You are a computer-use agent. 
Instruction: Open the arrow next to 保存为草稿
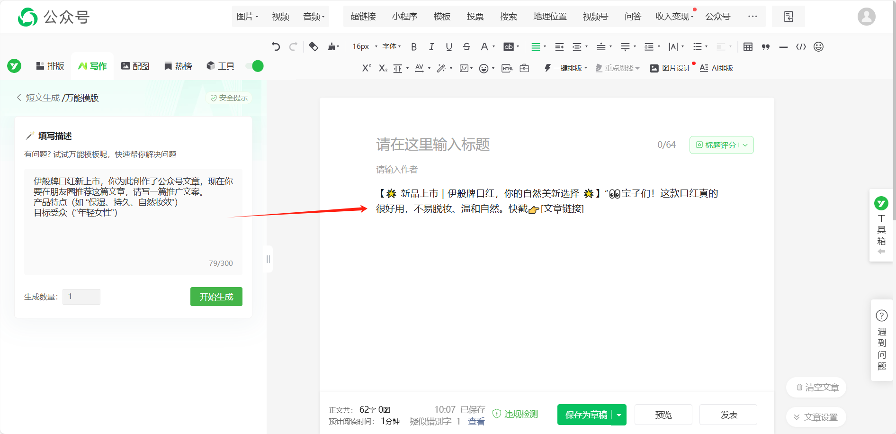[x=619, y=415]
